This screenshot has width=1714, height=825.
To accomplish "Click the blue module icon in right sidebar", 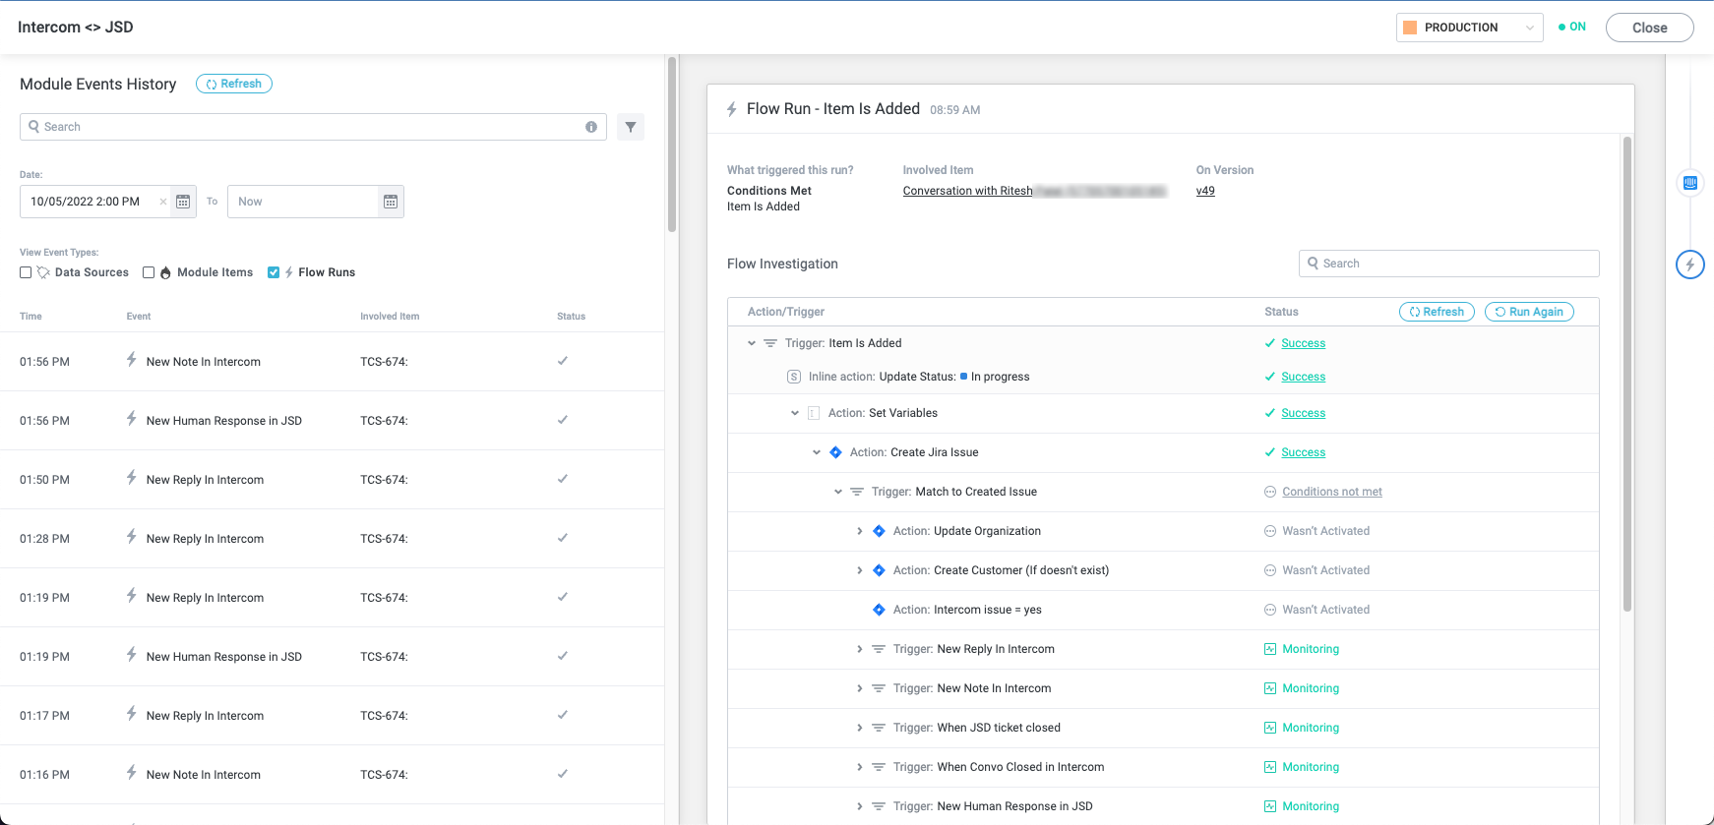I will (1689, 183).
